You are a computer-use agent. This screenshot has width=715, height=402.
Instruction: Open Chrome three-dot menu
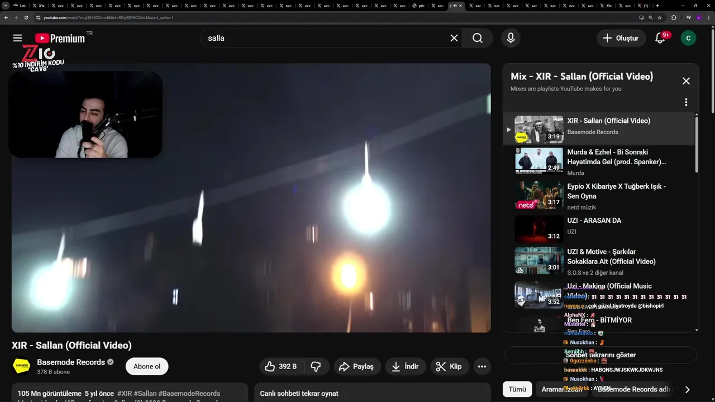(709, 17)
